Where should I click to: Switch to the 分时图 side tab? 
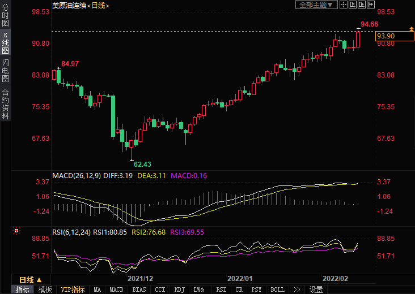click(5, 16)
